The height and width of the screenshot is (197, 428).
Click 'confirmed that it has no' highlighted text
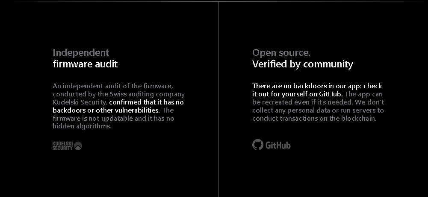146,102
